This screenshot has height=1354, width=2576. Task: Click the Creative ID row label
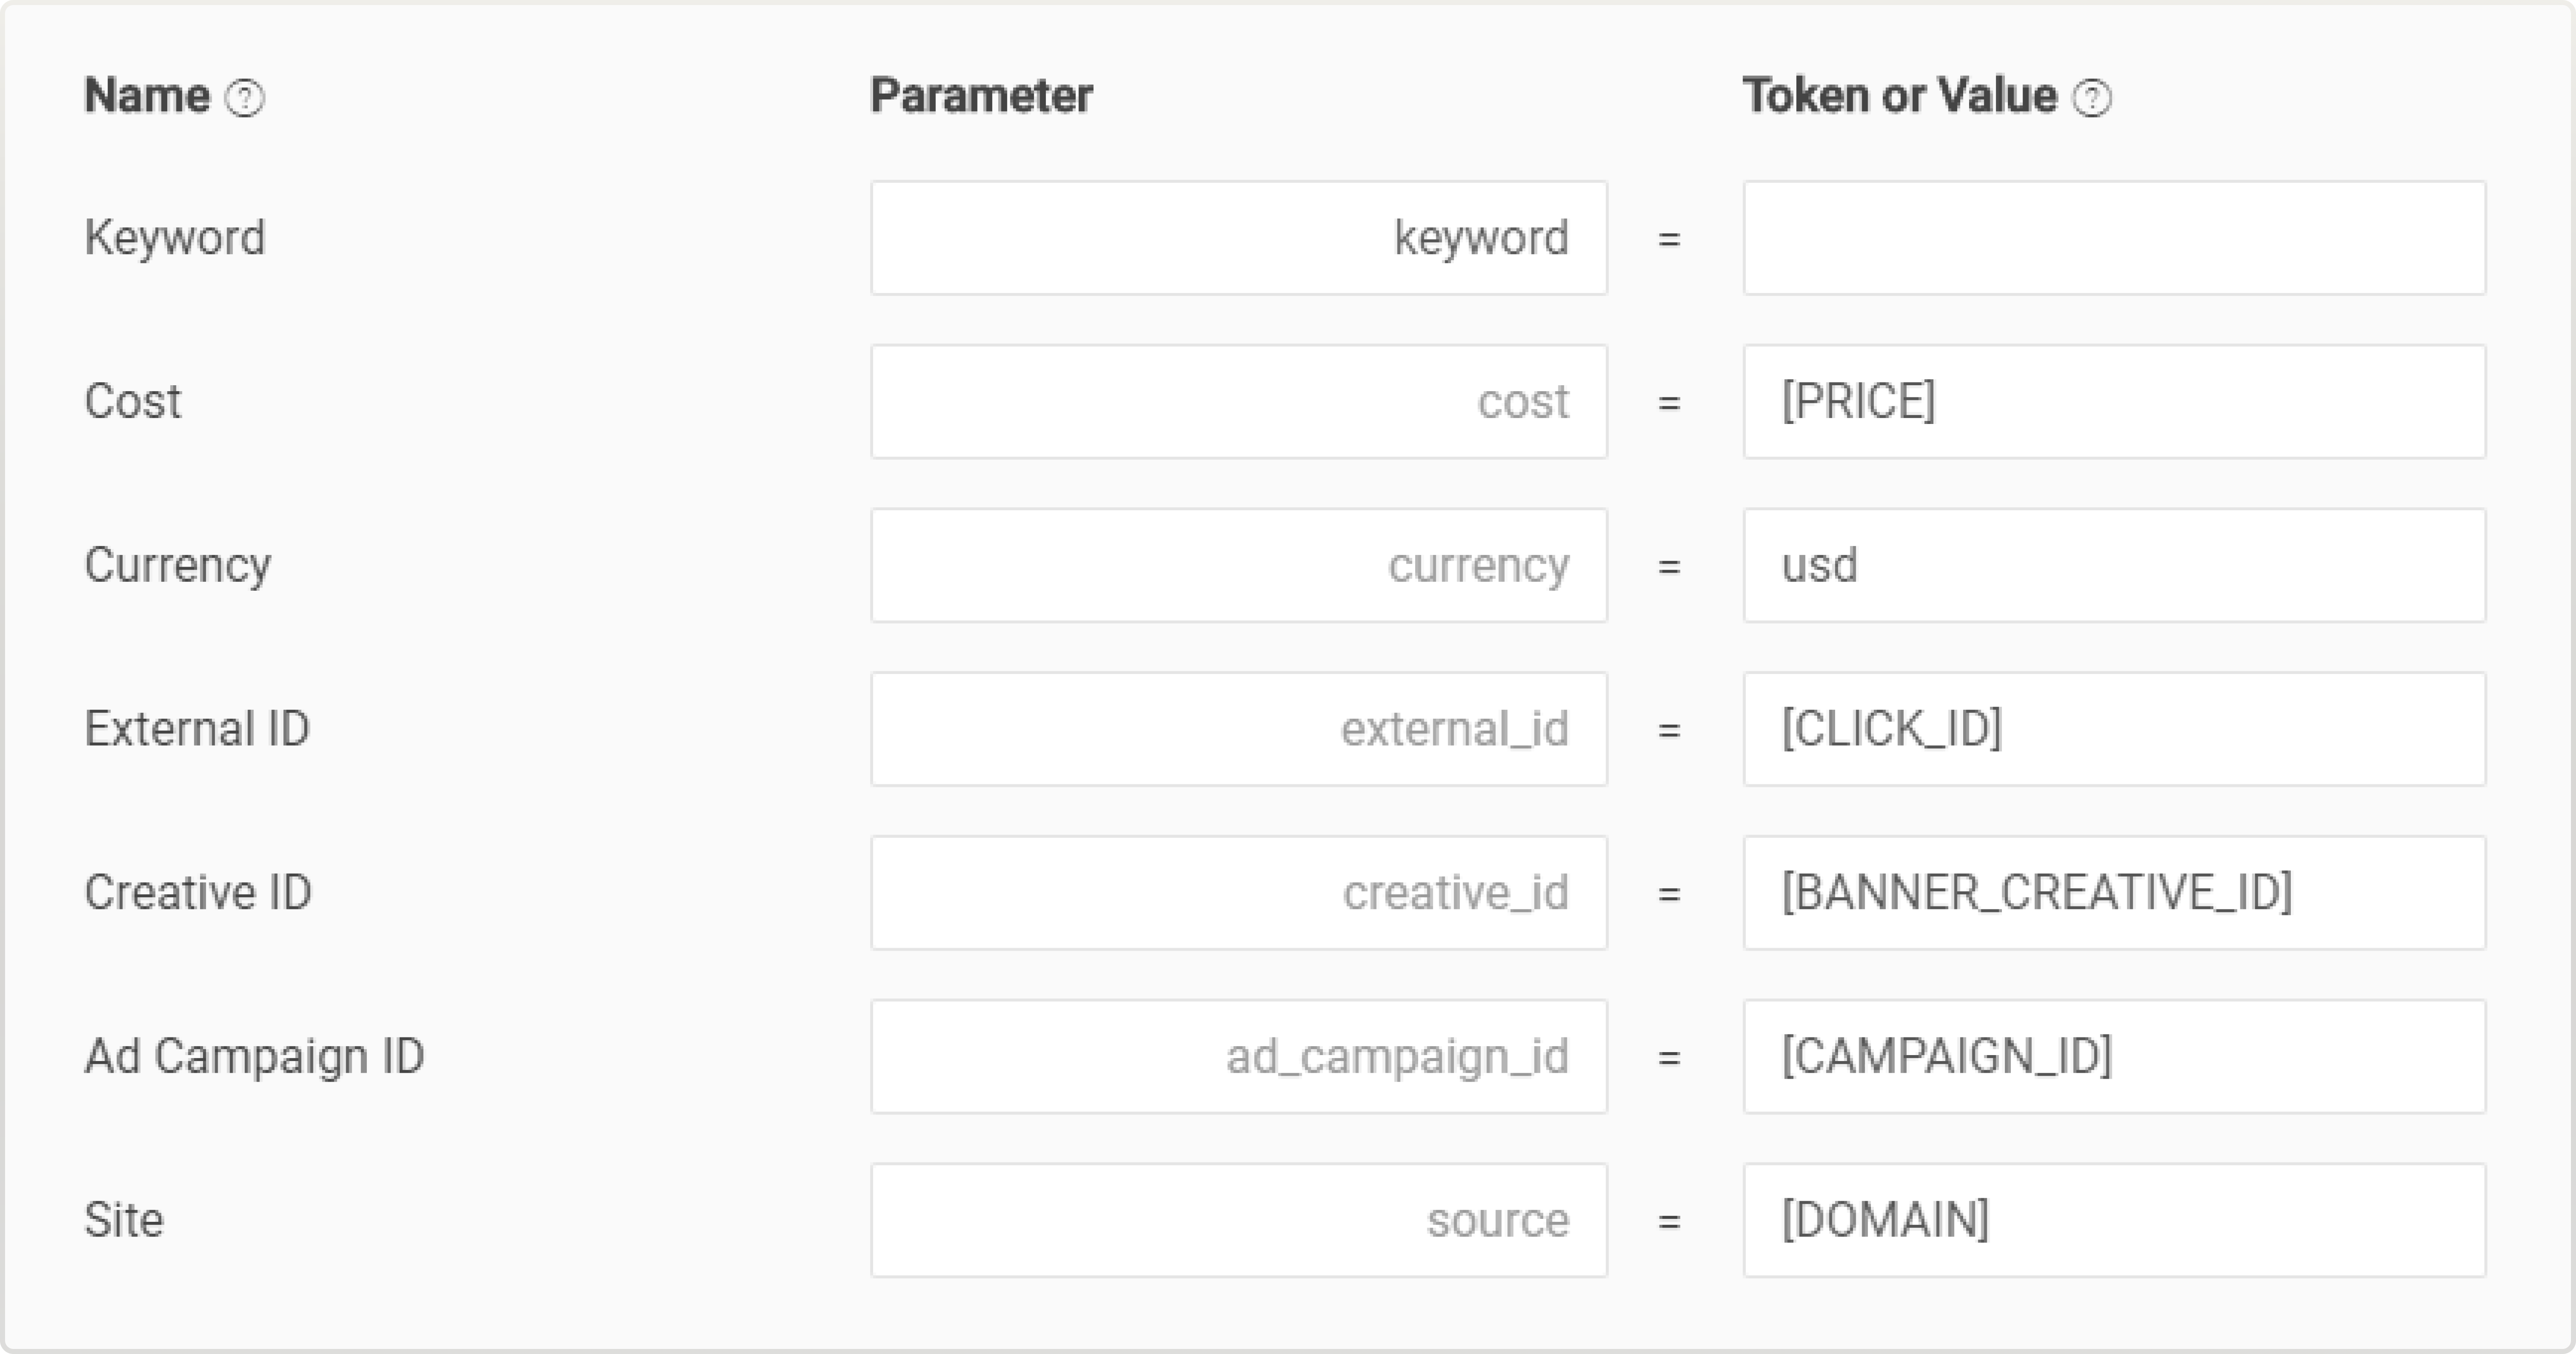tap(198, 892)
